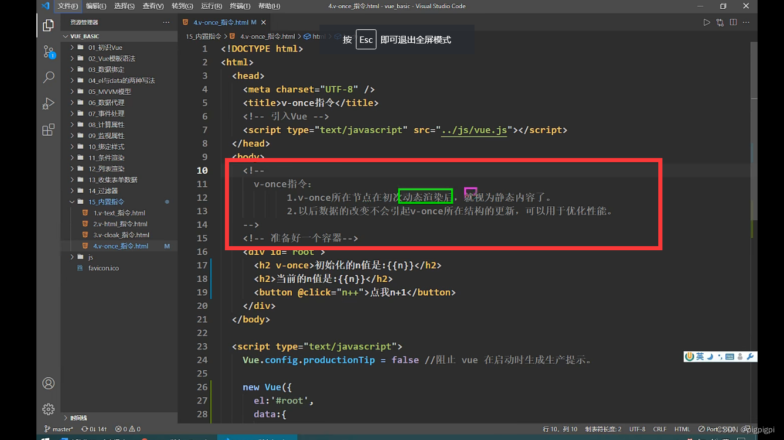784x440 pixels.
Task: Open file 3.v-cloak_指令.html
Action: [x=119, y=235]
